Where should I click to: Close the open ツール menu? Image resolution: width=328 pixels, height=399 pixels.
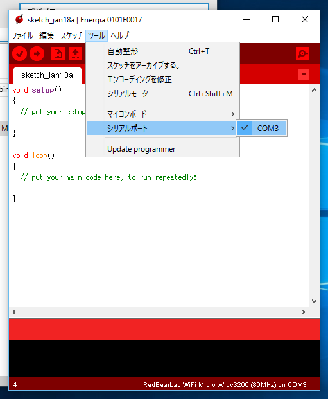coord(97,35)
